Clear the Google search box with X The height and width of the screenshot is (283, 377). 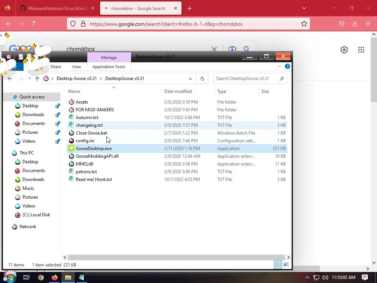214,49
